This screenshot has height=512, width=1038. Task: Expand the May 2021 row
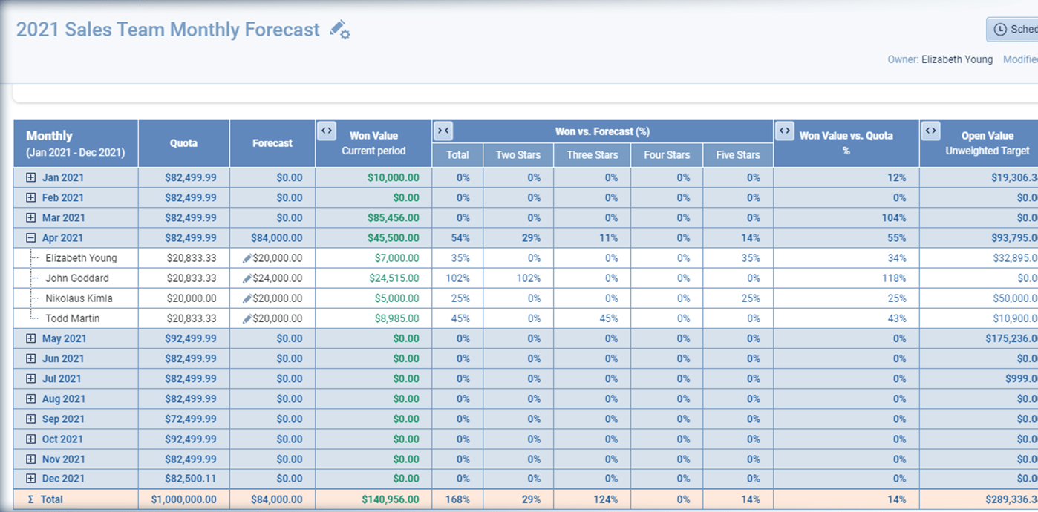click(x=29, y=338)
